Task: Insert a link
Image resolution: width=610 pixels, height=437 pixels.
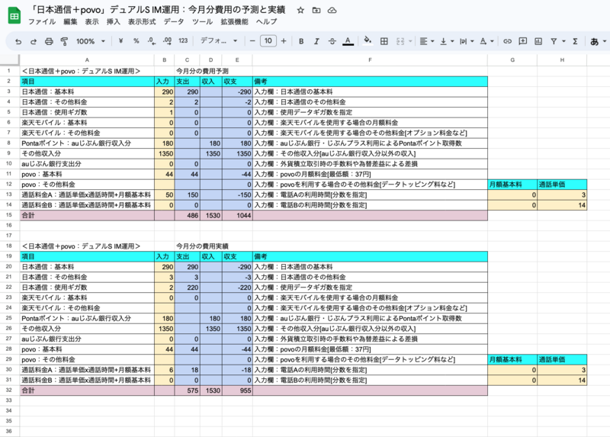Action: [507, 41]
